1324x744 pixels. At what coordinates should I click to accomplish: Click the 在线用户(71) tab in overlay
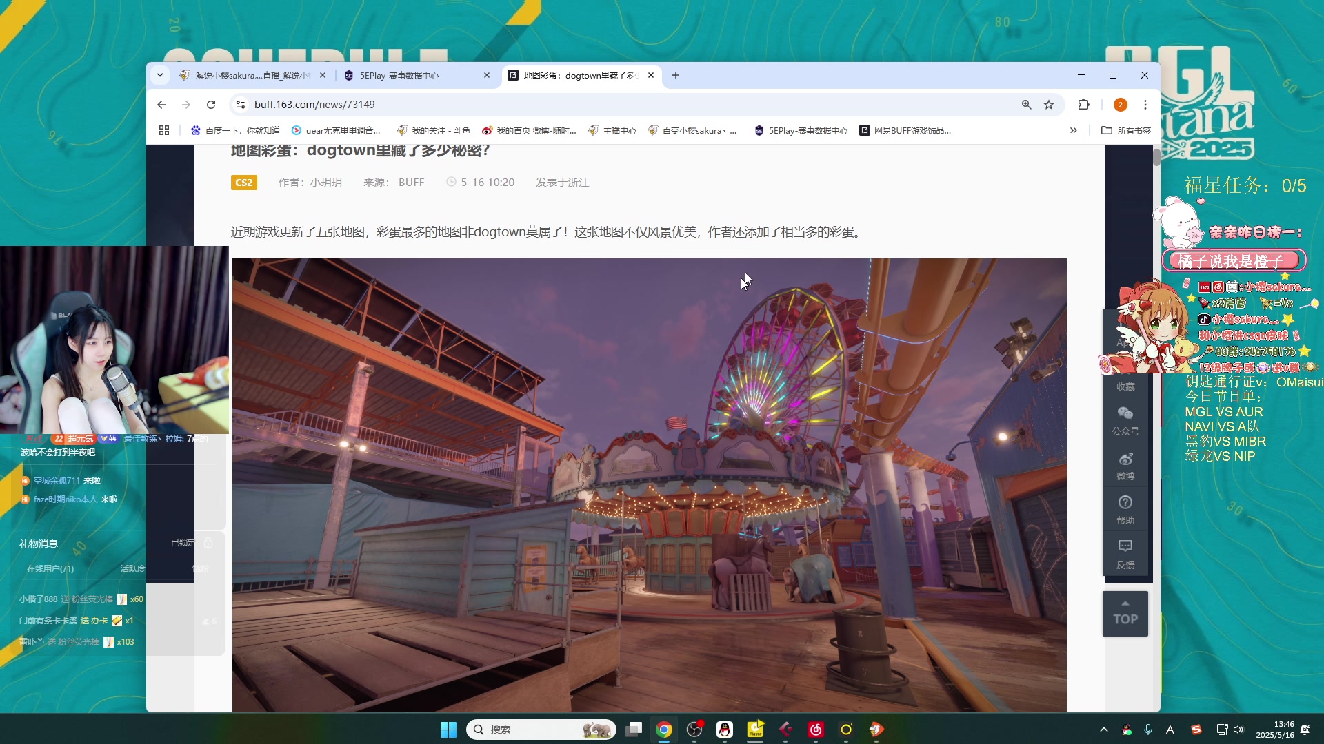[x=50, y=568]
